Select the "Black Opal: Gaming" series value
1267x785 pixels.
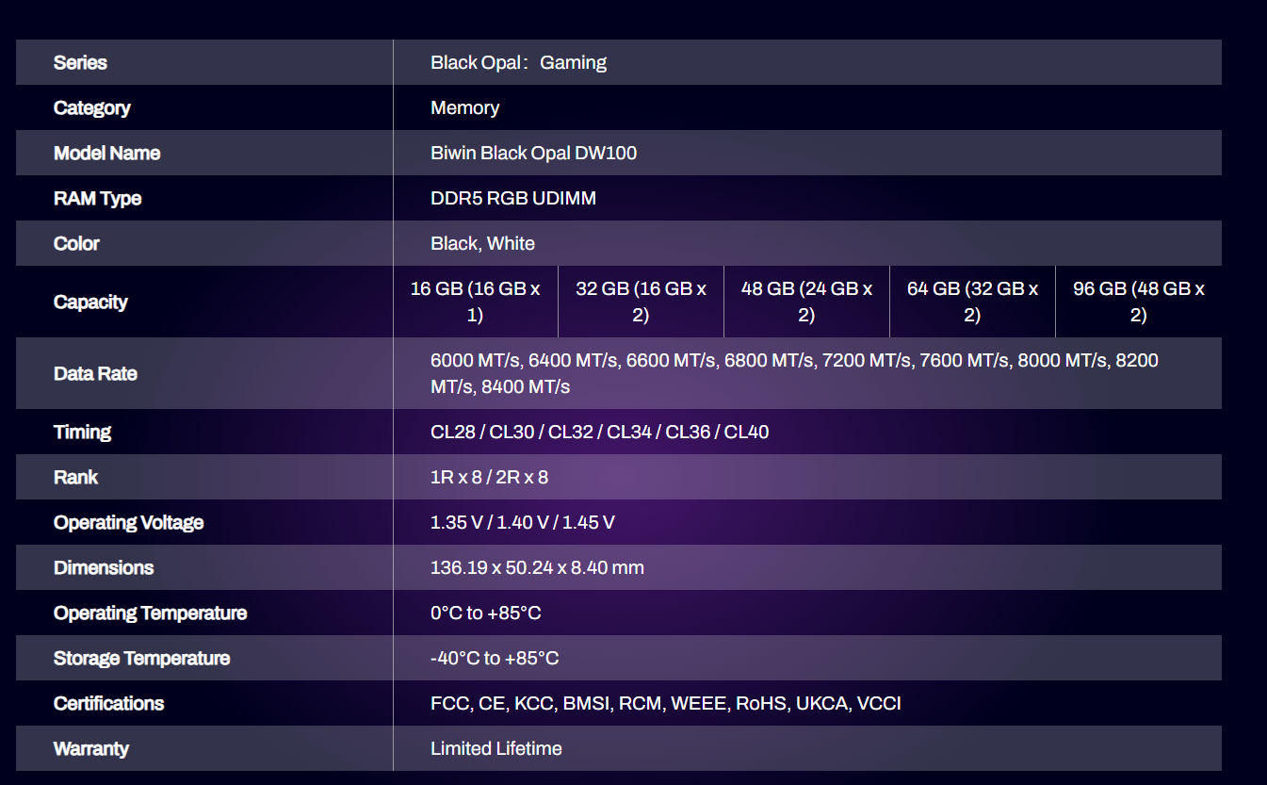pyautogui.click(x=518, y=63)
